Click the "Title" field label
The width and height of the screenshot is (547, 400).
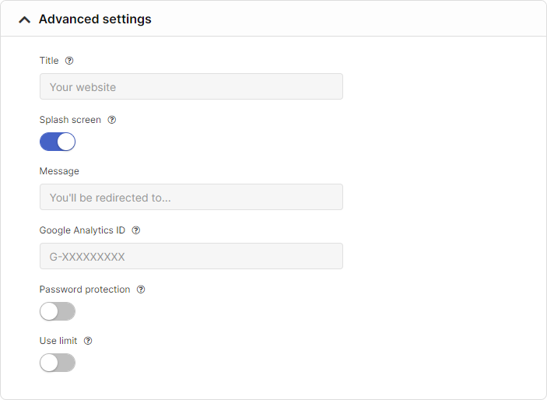tap(49, 61)
